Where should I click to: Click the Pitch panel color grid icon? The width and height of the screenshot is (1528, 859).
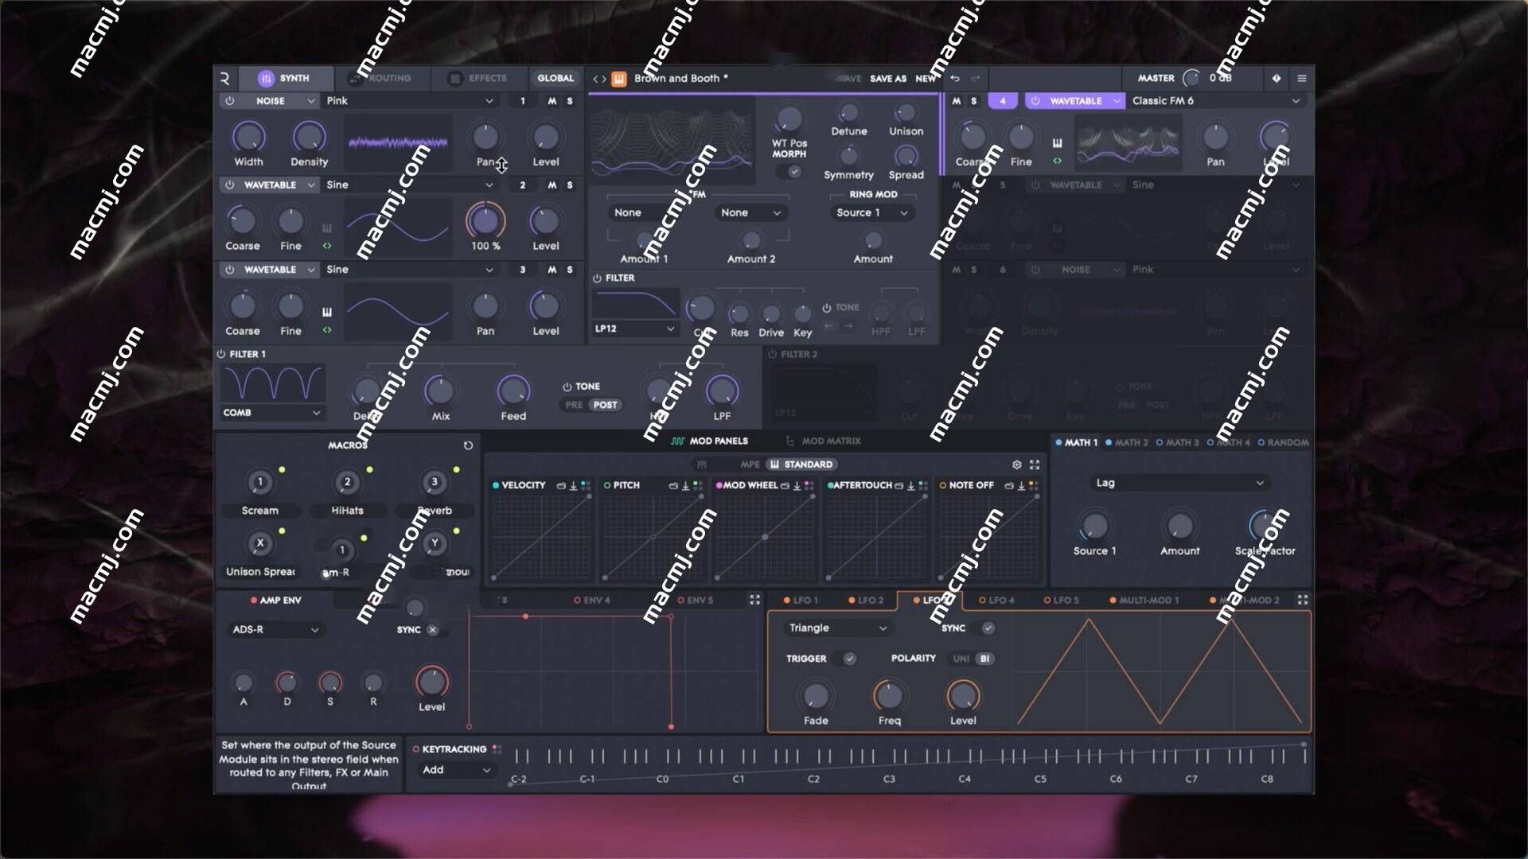698,485
